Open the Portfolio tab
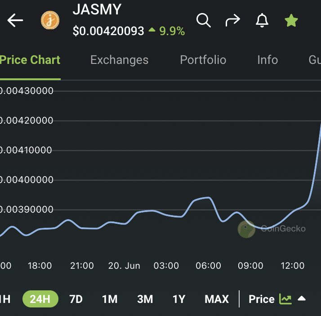This screenshot has width=321, height=316. pos(203,60)
